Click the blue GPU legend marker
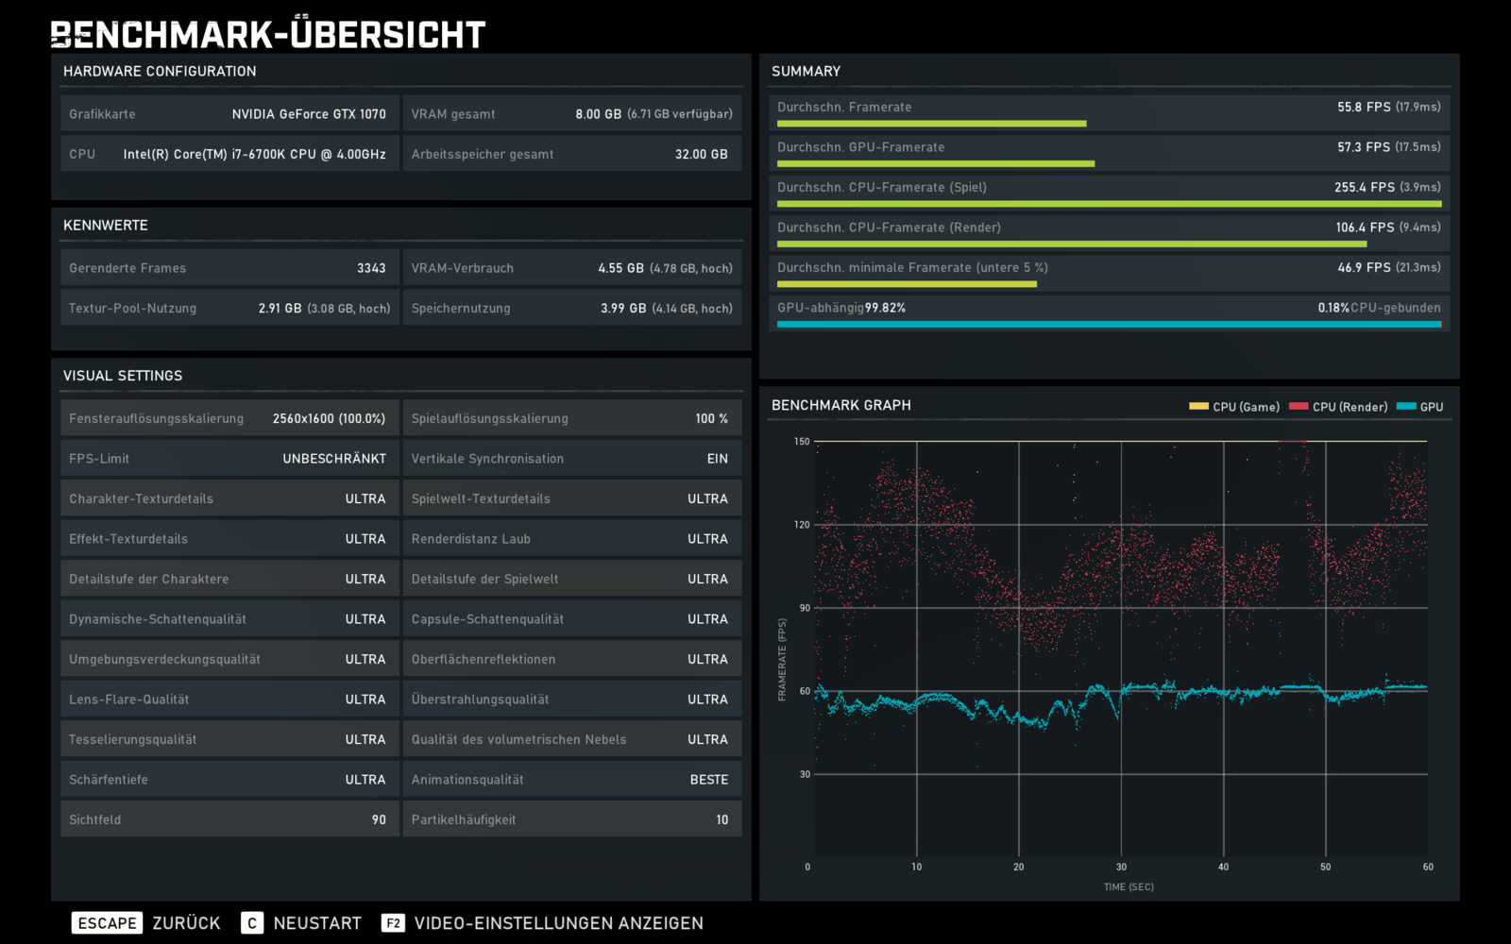The image size is (1511, 944). 1406,407
